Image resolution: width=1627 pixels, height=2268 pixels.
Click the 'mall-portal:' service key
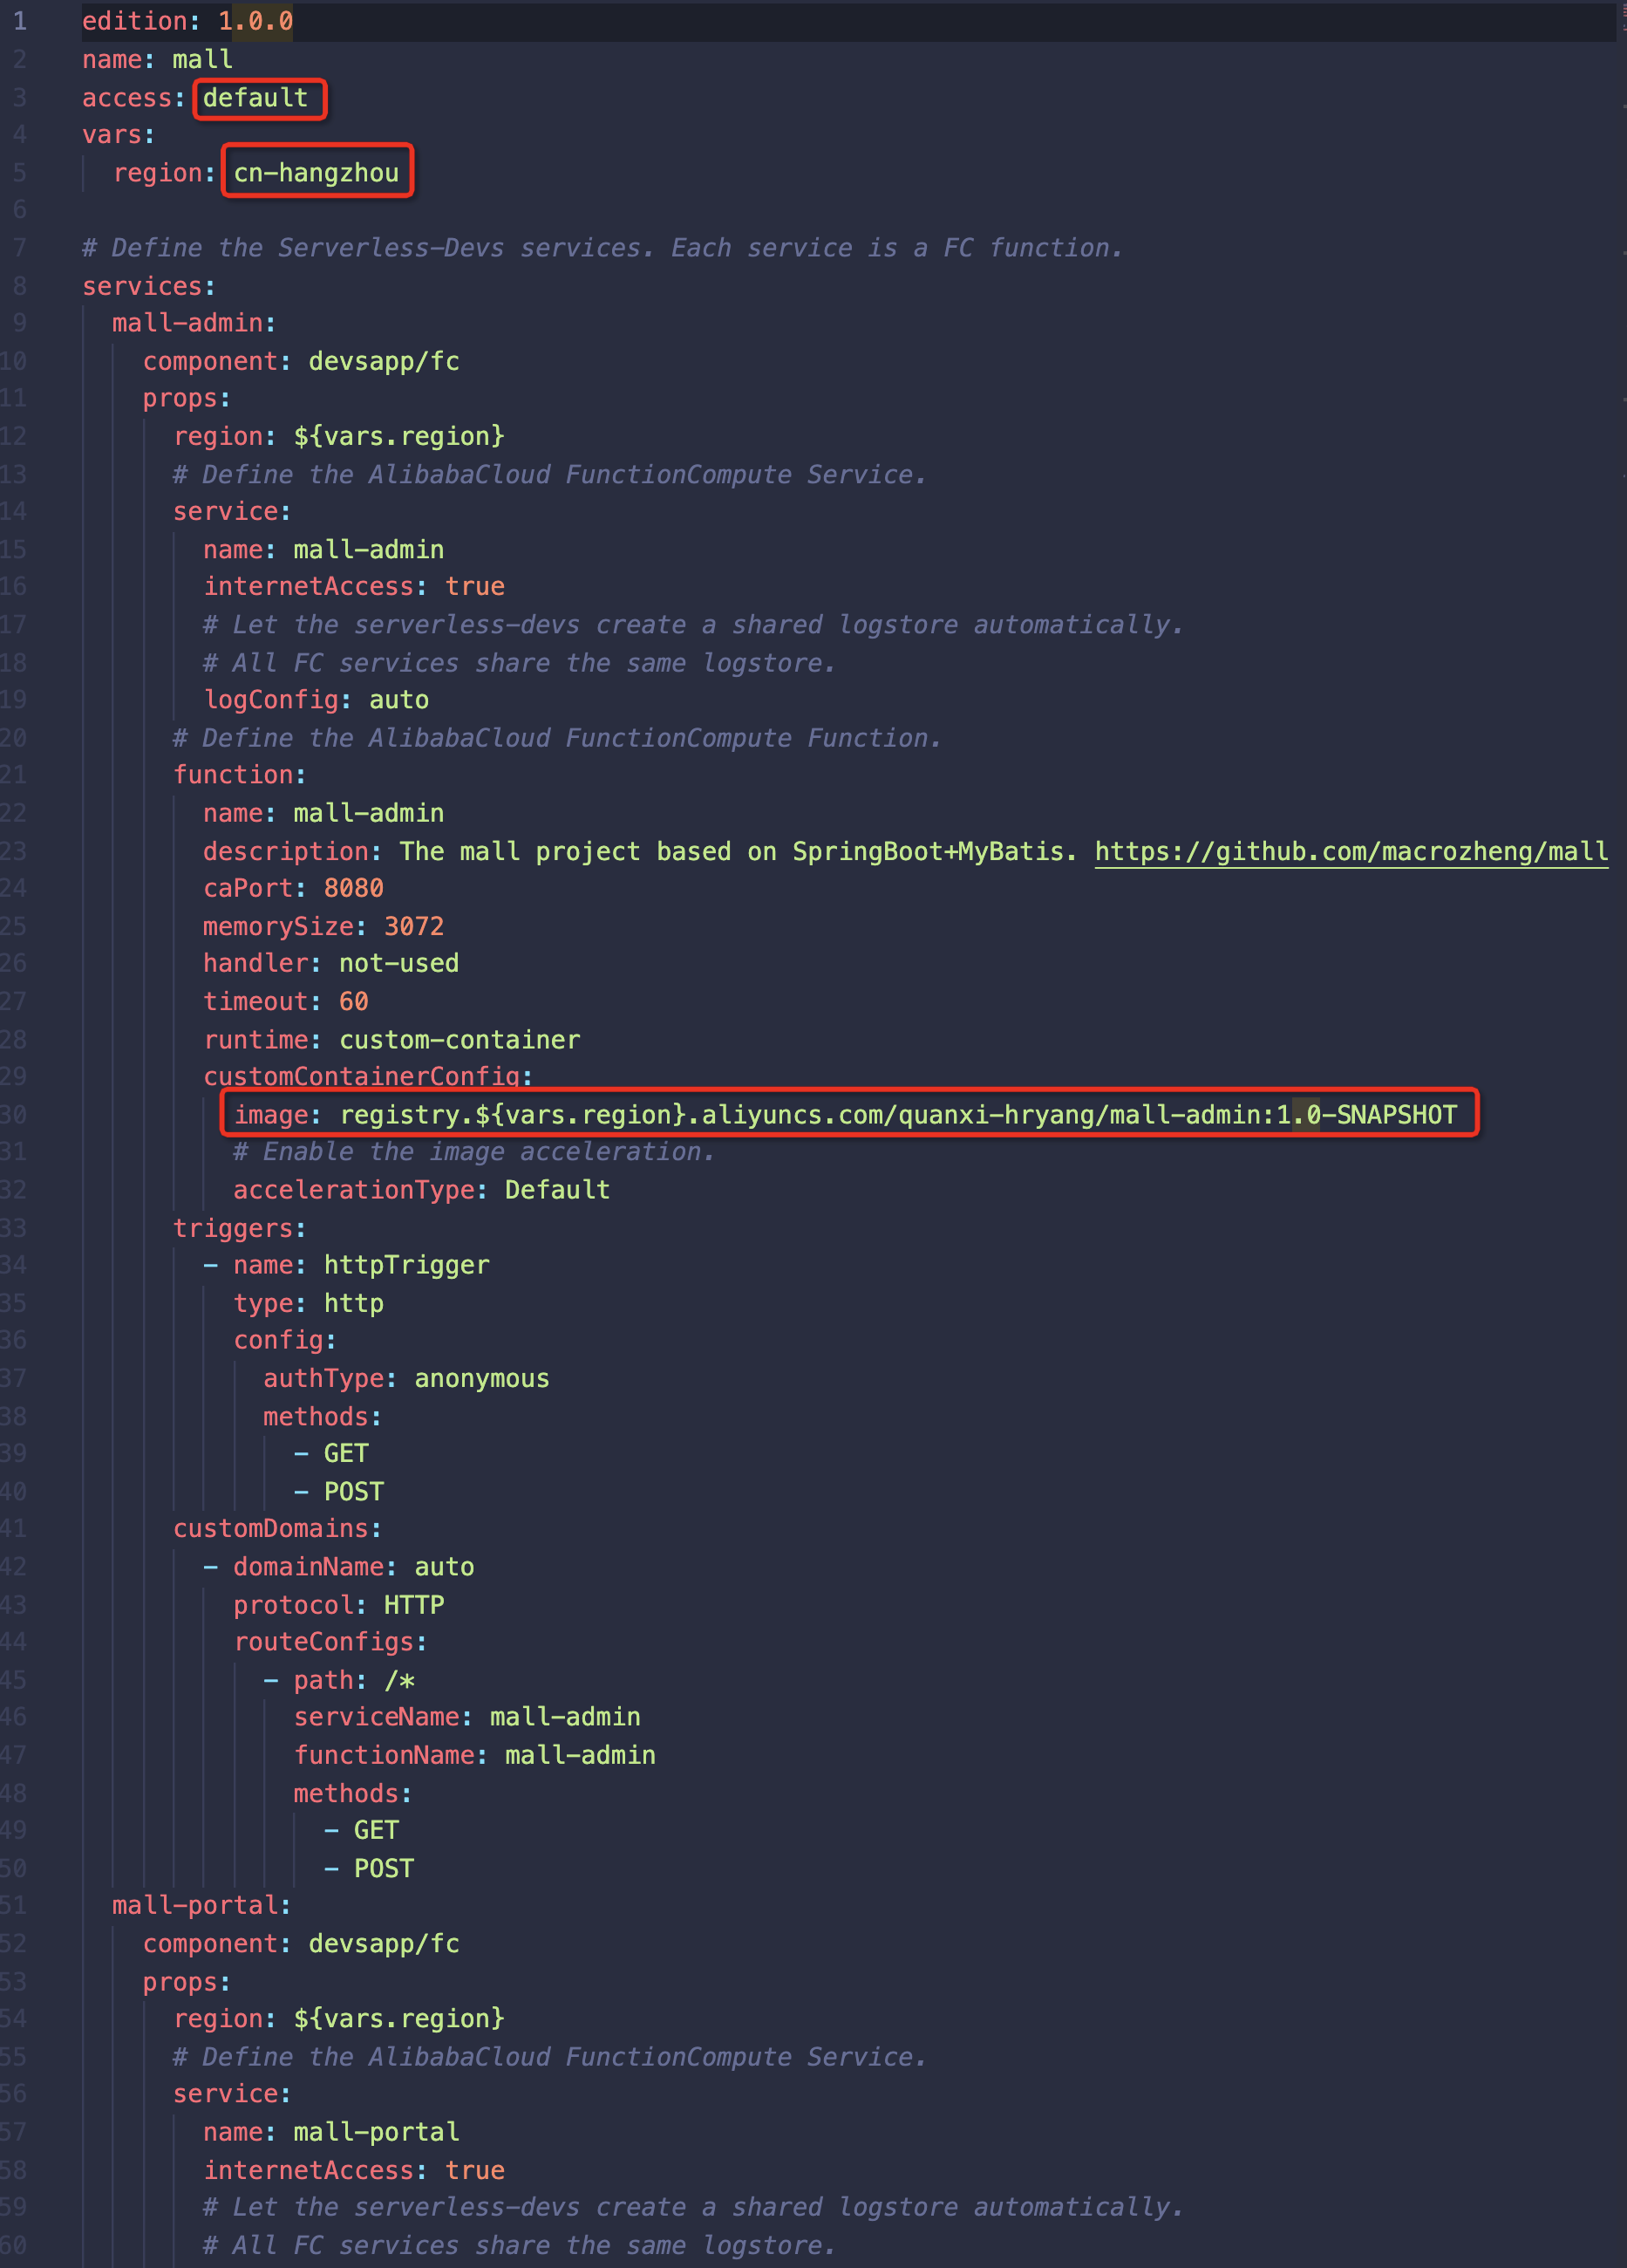point(201,1905)
